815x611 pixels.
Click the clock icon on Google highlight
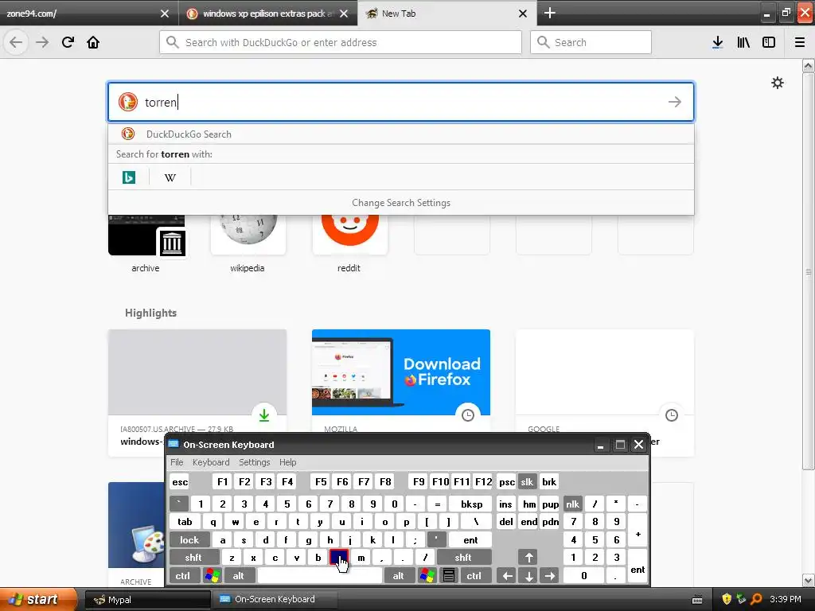click(x=672, y=415)
